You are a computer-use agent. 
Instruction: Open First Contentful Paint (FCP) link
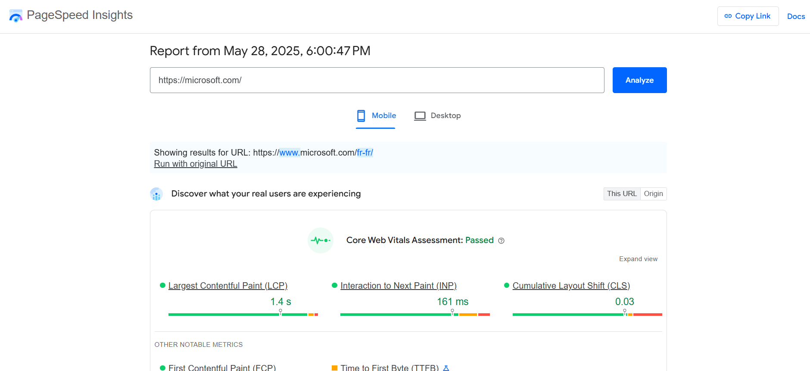click(x=222, y=368)
